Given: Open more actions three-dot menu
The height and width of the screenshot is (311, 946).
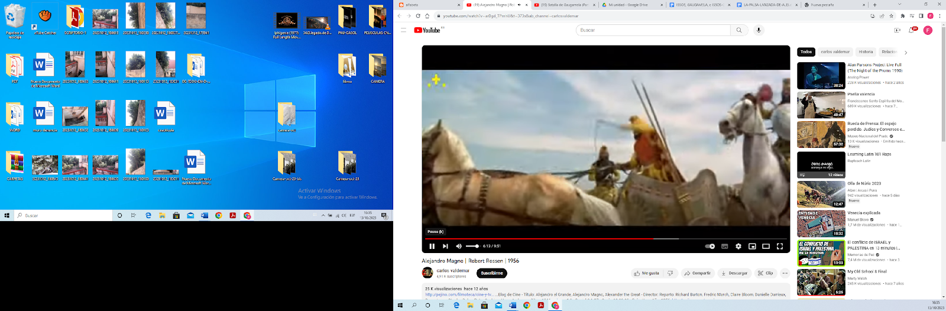Looking at the screenshot, I should click(785, 273).
